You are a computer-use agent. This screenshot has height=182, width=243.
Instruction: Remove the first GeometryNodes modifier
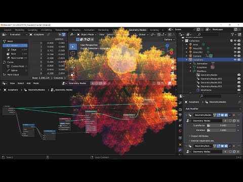tap(234, 115)
